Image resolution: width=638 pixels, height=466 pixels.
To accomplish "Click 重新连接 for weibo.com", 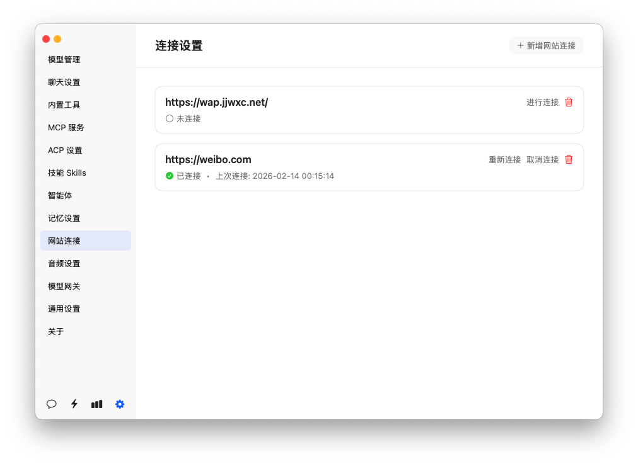I will pos(504,159).
